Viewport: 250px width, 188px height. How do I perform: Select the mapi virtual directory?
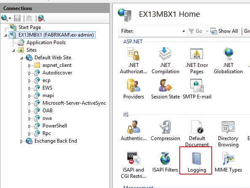click(48, 95)
